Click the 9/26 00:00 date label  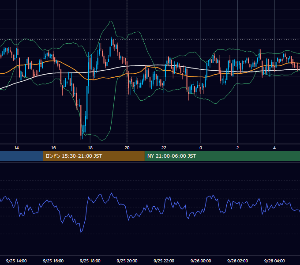click(x=201, y=261)
